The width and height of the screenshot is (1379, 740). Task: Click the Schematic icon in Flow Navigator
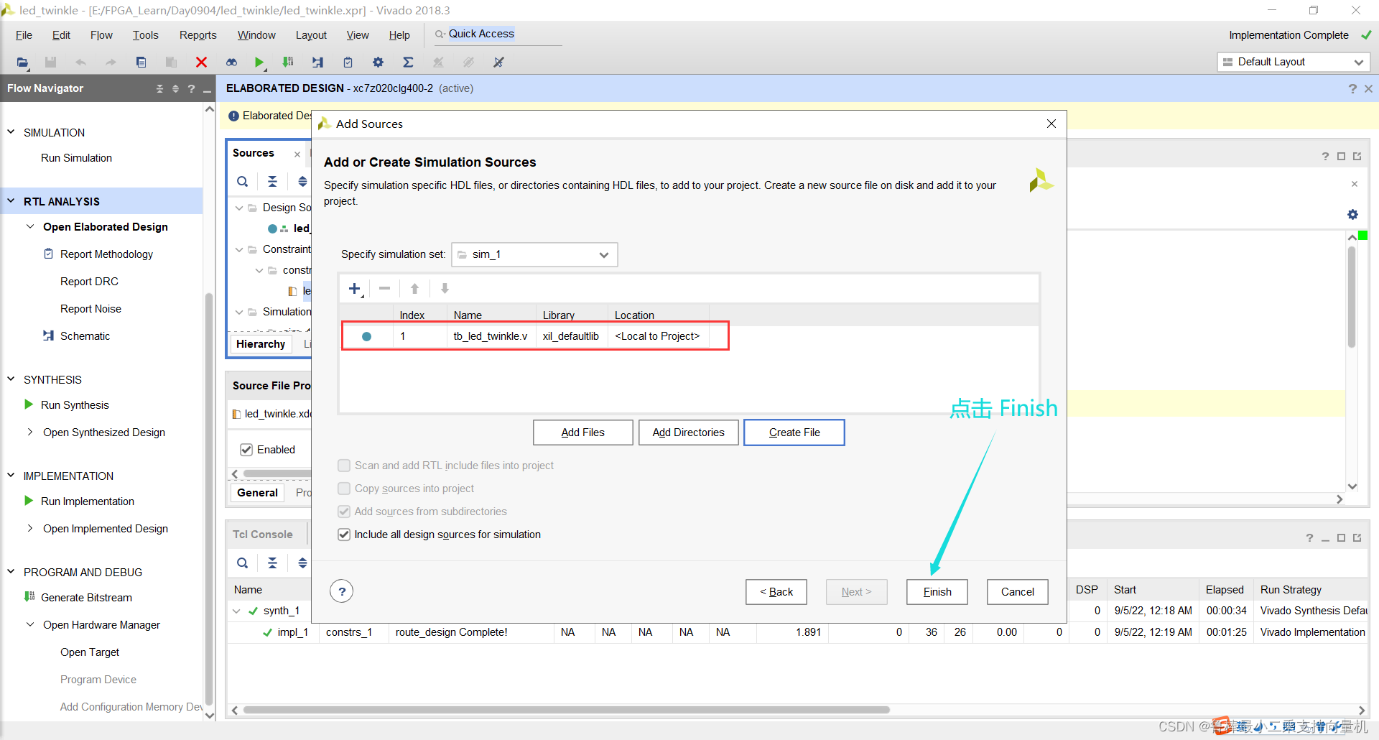click(x=48, y=336)
